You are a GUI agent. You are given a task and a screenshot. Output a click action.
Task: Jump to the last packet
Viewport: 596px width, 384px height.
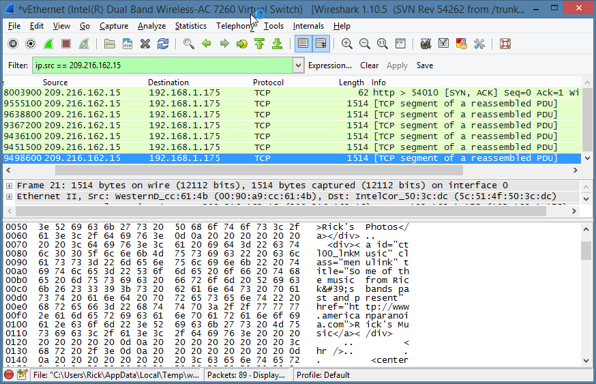[x=277, y=44]
